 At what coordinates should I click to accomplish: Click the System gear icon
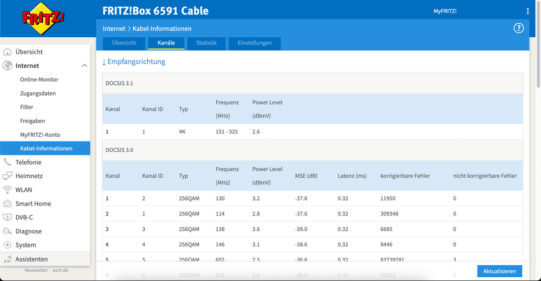point(8,245)
